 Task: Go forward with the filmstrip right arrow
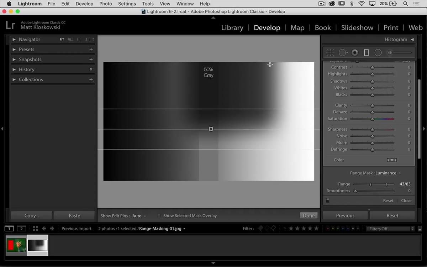click(52, 229)
